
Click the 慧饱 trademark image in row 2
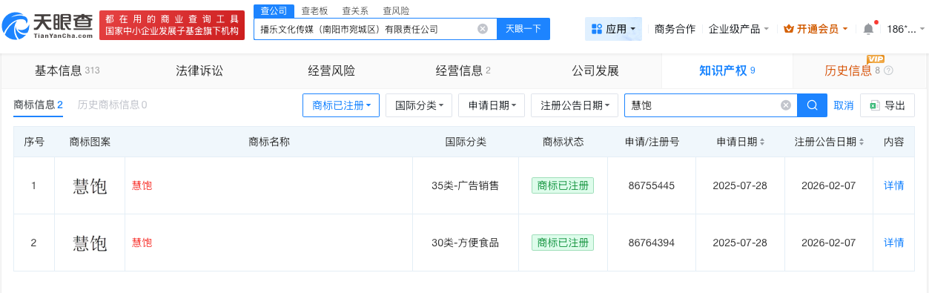pyautogui.click(x=90, y=243)
